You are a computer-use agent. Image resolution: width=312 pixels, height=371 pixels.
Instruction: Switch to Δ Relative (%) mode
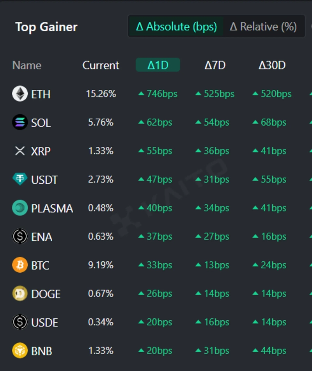pyautogui.click(x=263, y=27)
